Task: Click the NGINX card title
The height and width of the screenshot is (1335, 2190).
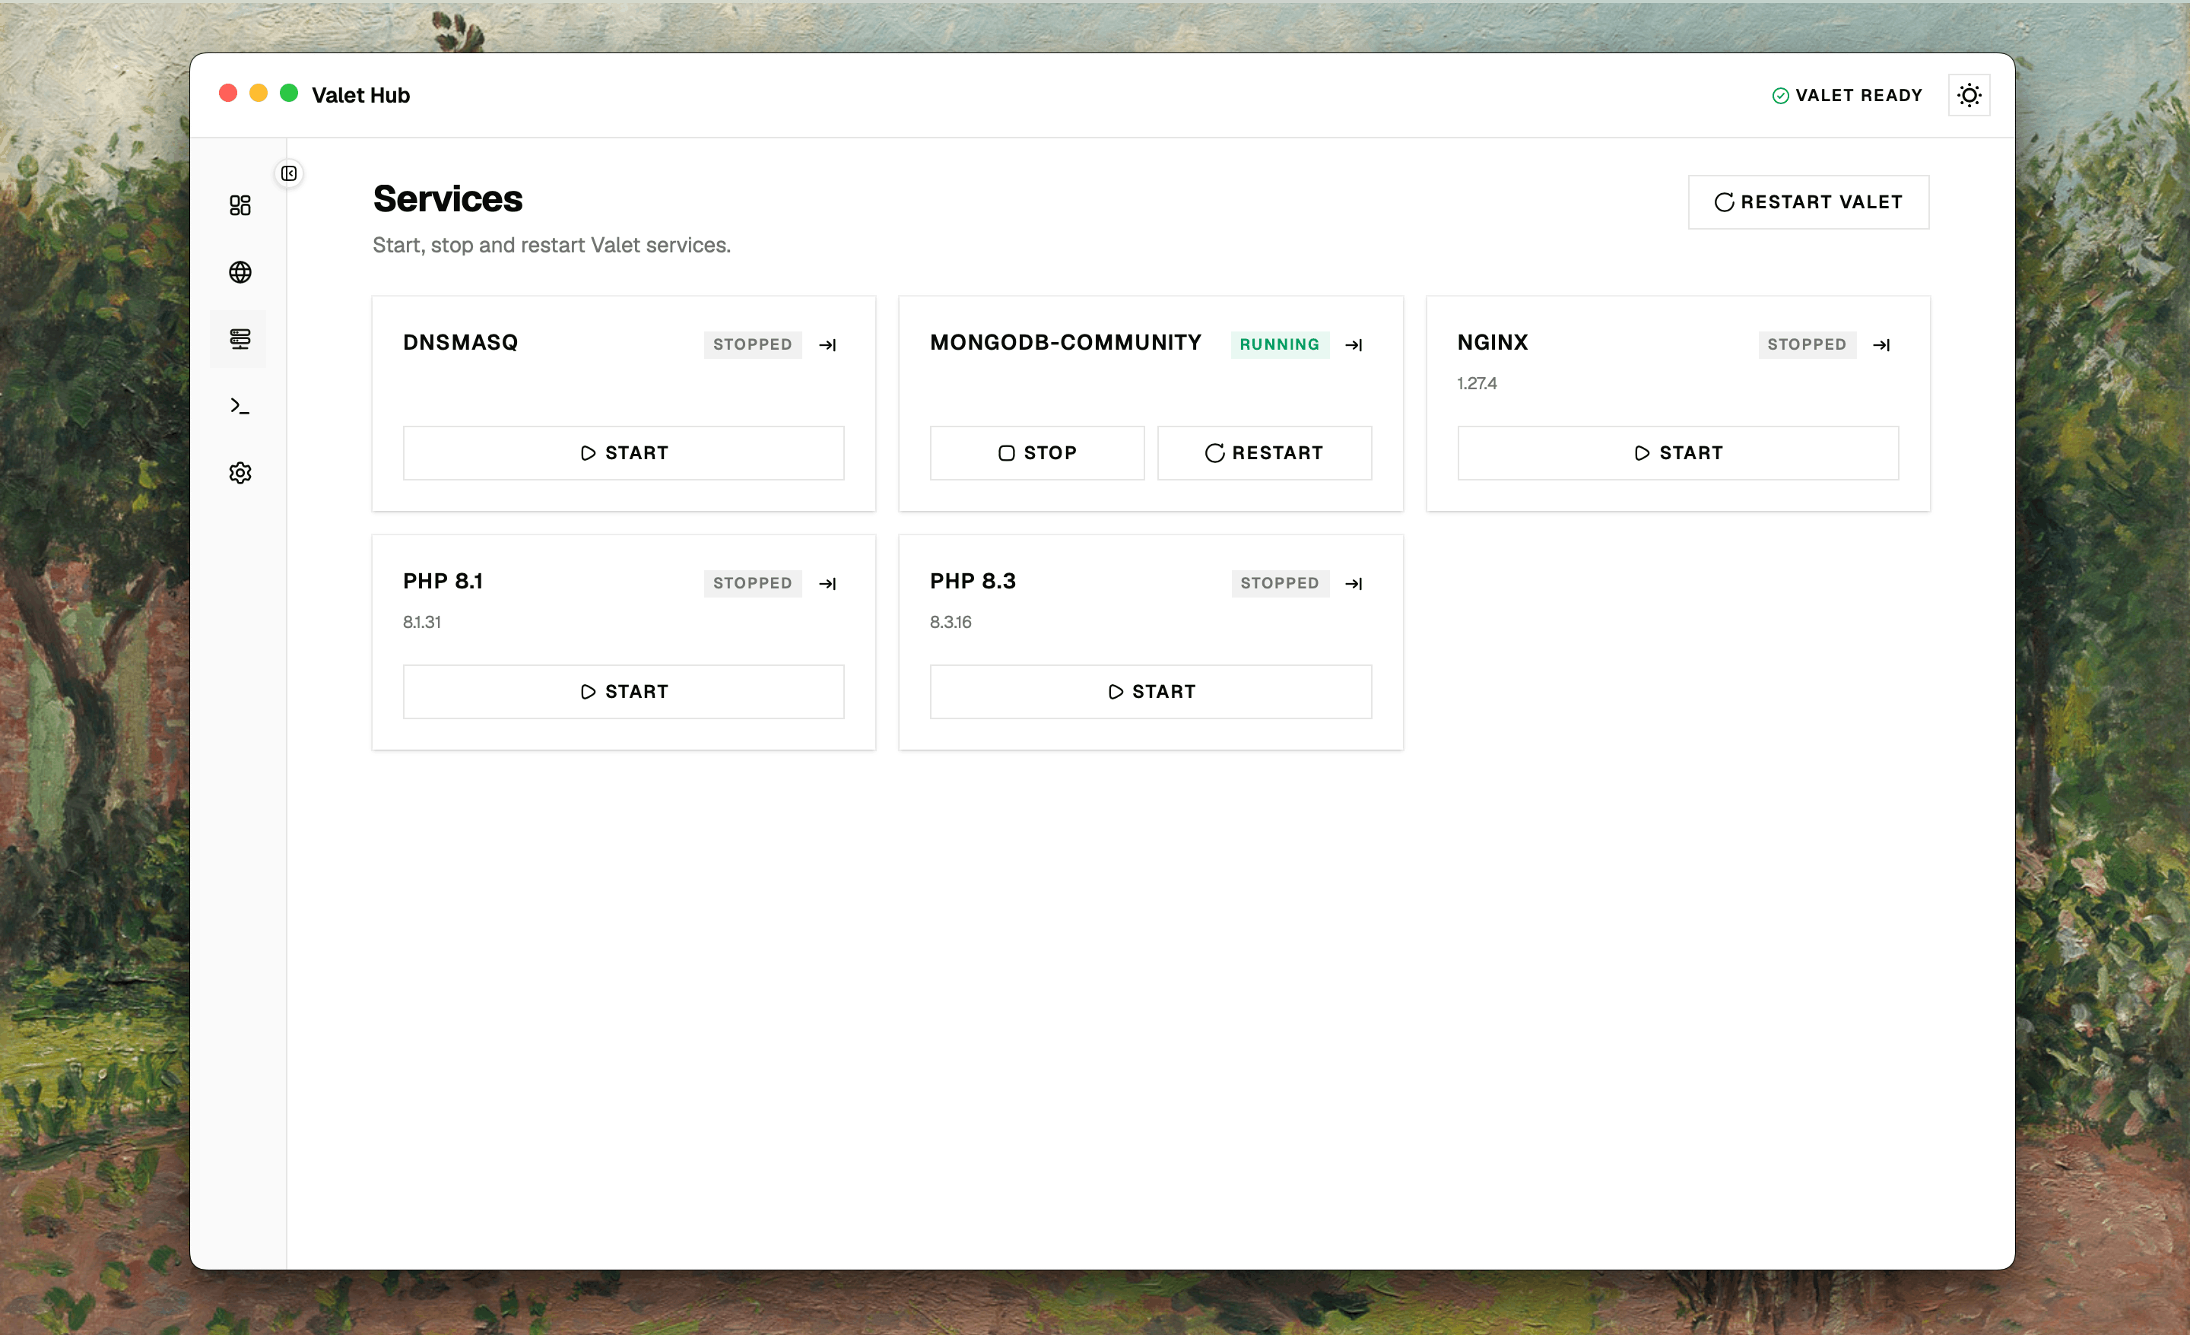Action: [1492, 343]
